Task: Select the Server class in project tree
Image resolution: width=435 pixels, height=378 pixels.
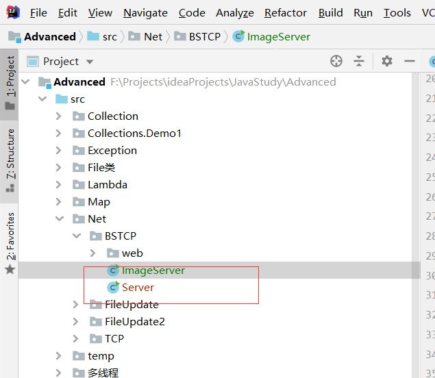Action: point(138,288)
